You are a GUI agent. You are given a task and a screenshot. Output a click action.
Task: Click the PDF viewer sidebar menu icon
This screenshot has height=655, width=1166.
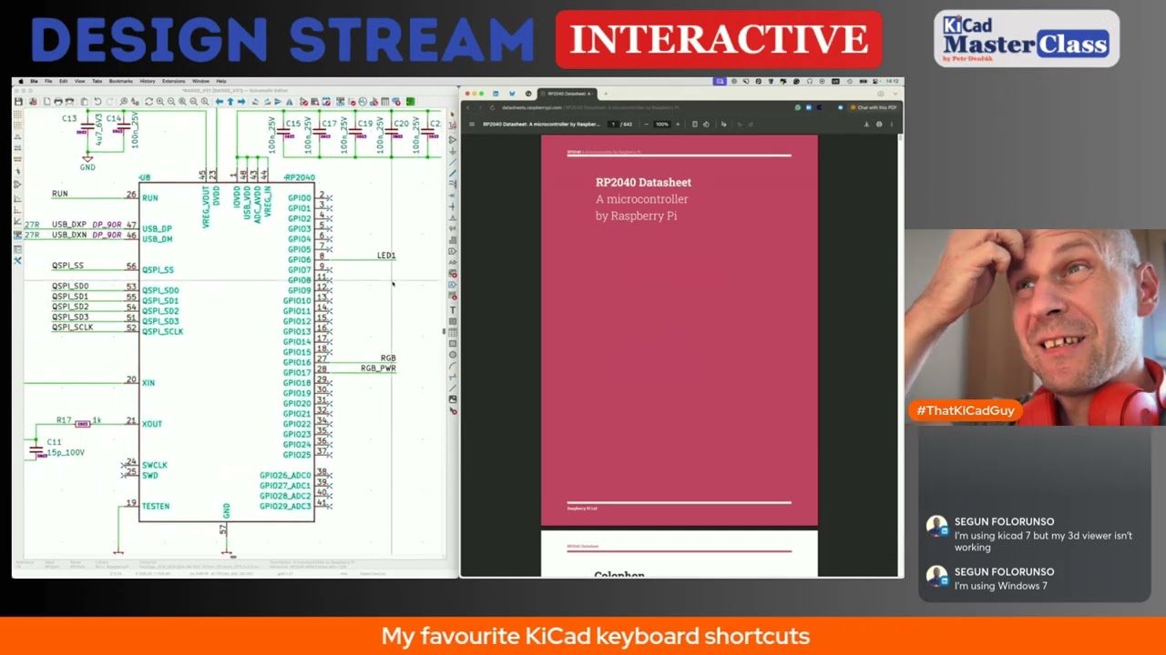pos(472,124)
